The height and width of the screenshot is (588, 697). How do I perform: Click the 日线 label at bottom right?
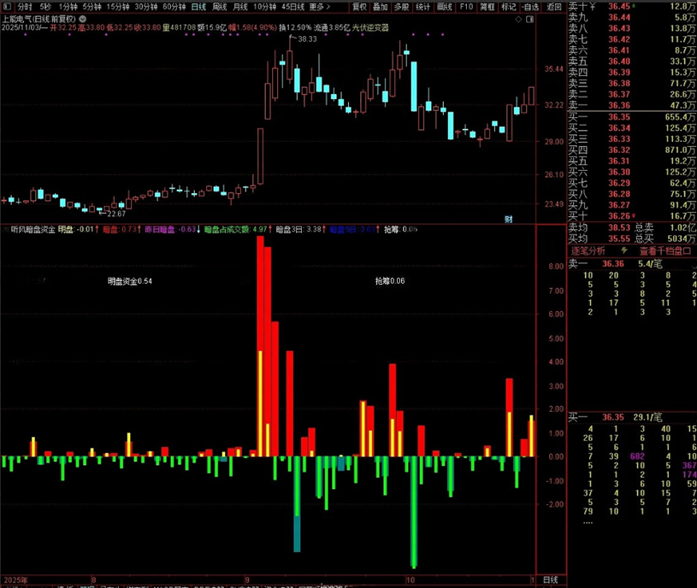click(550, 579)
